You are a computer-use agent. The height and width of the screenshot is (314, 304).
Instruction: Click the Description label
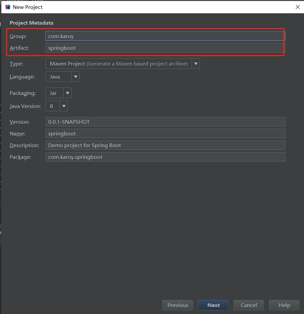[x=25, y=145]
